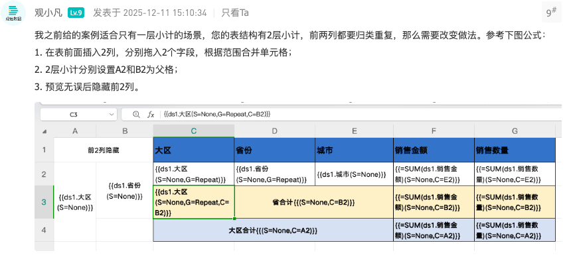Image resolution: width=573 pixels, height=259 pixels.
Task: Select row 1 header
Action: click(44, 150)
